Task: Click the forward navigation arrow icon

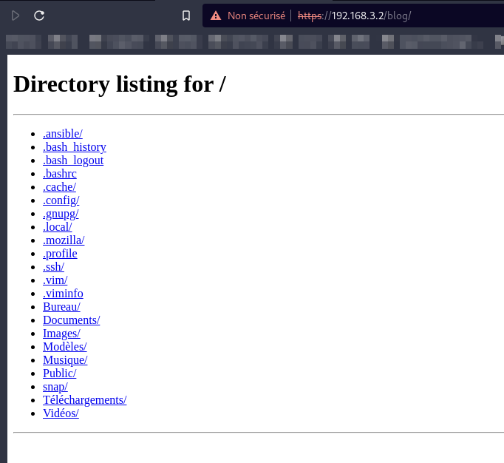Action: coord(16,16)
